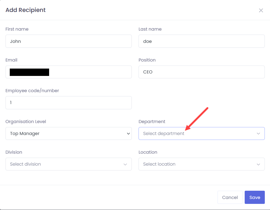Open the Select department dropdown
This screenshot has width=270, height=210.
coord(201,133)
